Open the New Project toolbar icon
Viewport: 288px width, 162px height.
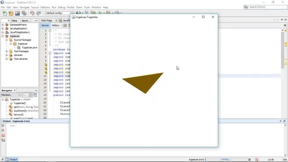tap(11, 13)
